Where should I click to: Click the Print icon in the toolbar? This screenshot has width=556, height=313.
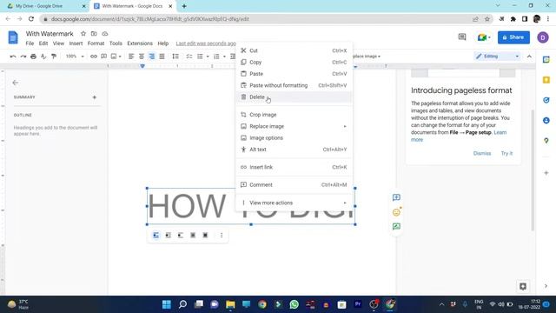point(33,57)
